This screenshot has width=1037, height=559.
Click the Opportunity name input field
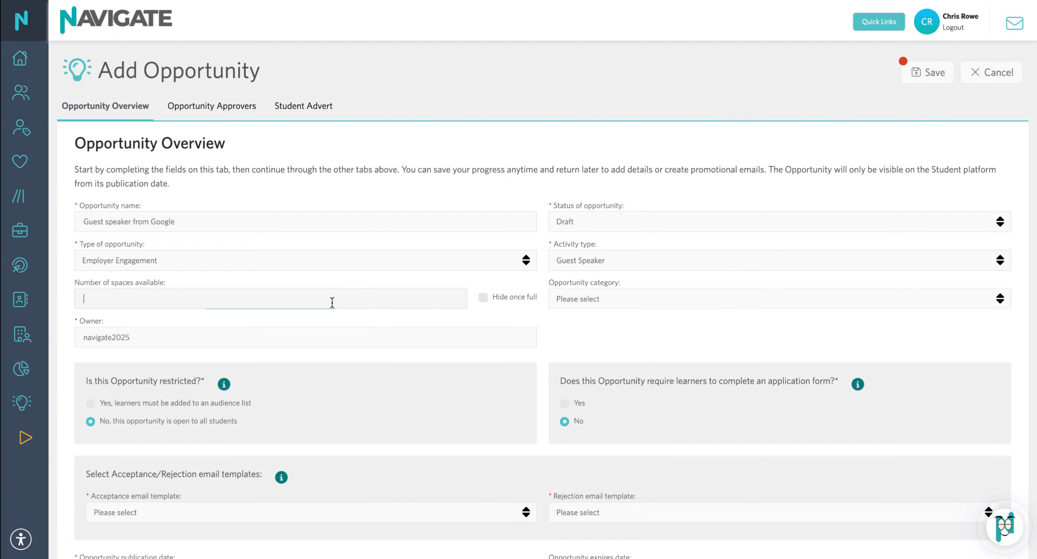(x=306, y=222)
